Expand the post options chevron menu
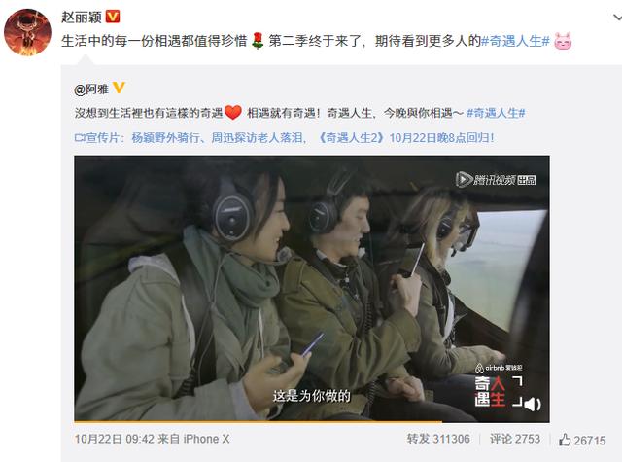The image size is (622, 462). click(617, 18)
